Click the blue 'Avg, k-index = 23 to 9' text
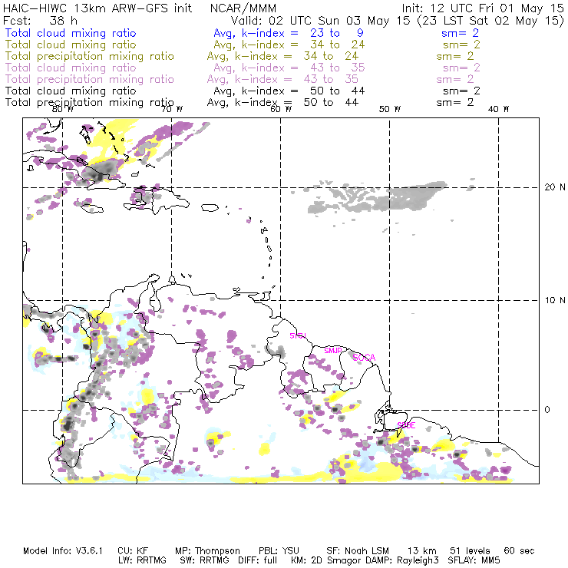This screenshot has height=568, width=568. click(x=289, y=33)
